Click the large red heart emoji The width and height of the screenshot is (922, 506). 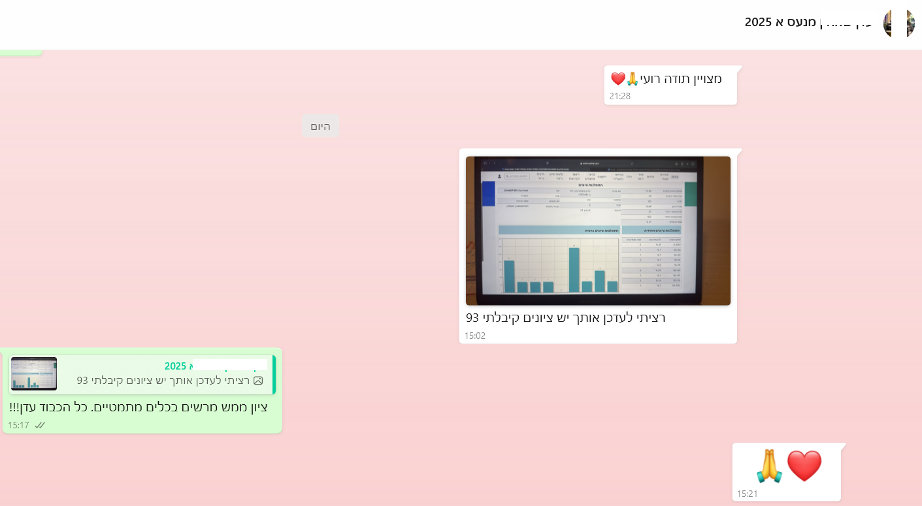pyautogui.click(x=804, y=466)
